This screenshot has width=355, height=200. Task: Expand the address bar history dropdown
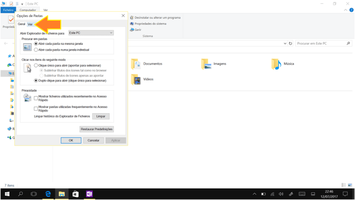tap(285, 43)
